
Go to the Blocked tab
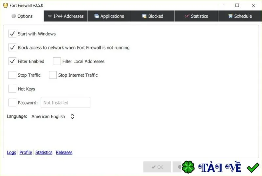click(153, 16)
